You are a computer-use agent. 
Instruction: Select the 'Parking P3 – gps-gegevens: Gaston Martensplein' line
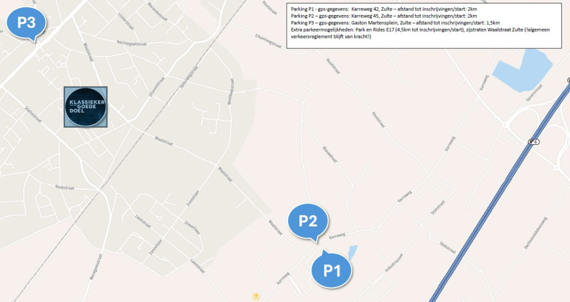[x=395, y=23]
